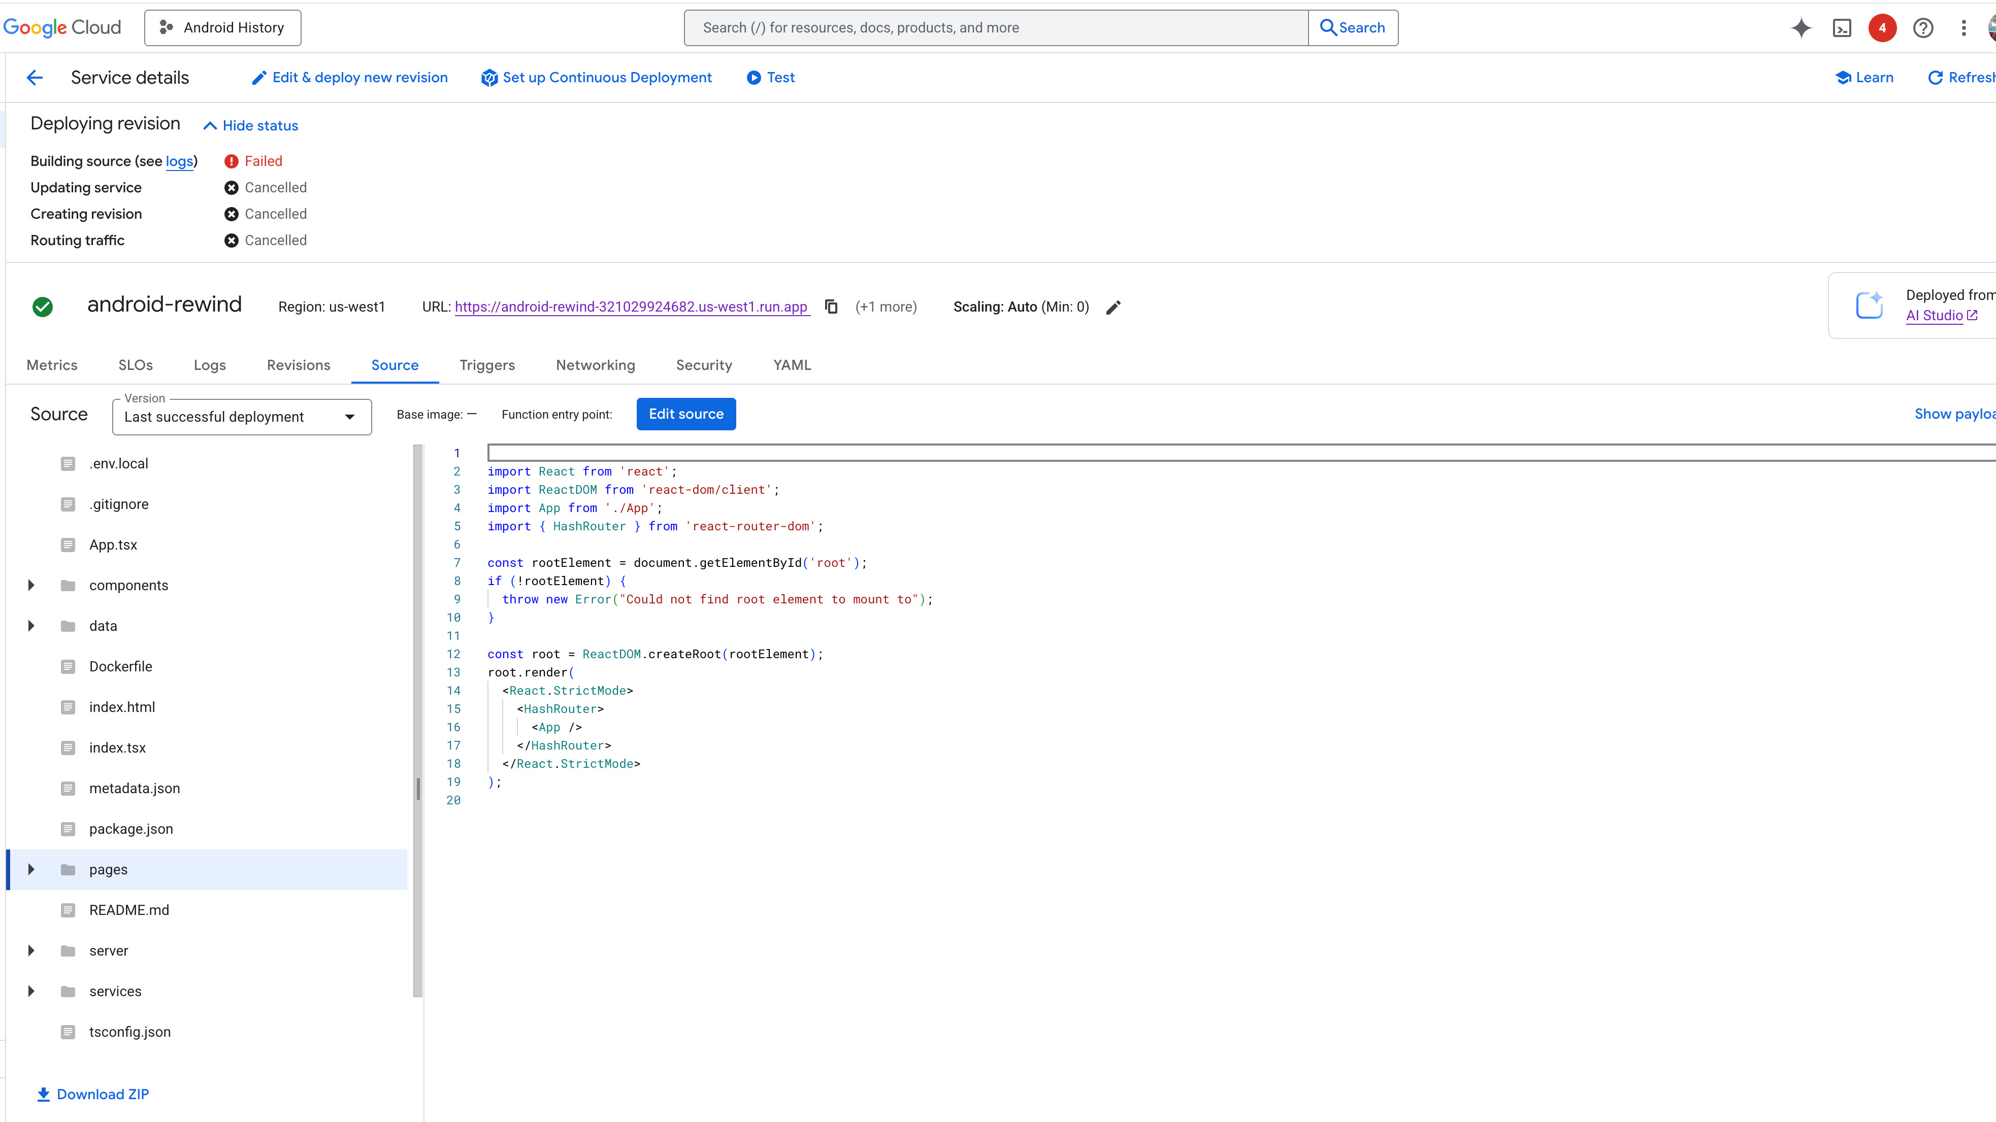Open the Learn panel
1996x1122 pixels.
coord(1865,78)
